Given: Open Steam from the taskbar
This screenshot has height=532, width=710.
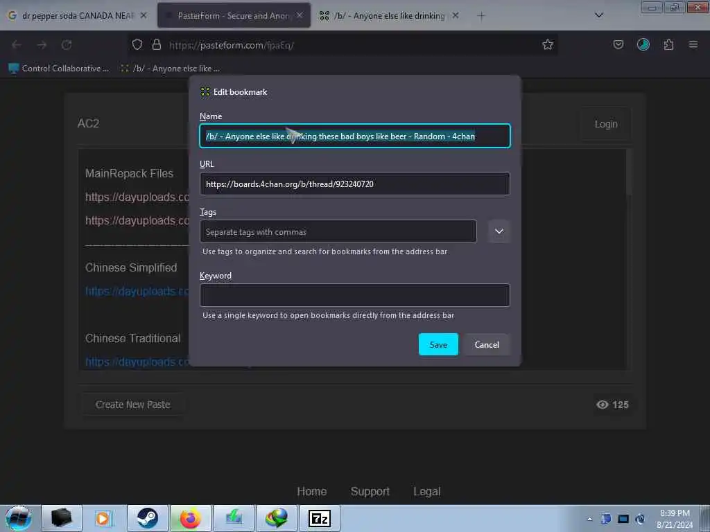Looking at the screenshot, I should coord(147,518).
